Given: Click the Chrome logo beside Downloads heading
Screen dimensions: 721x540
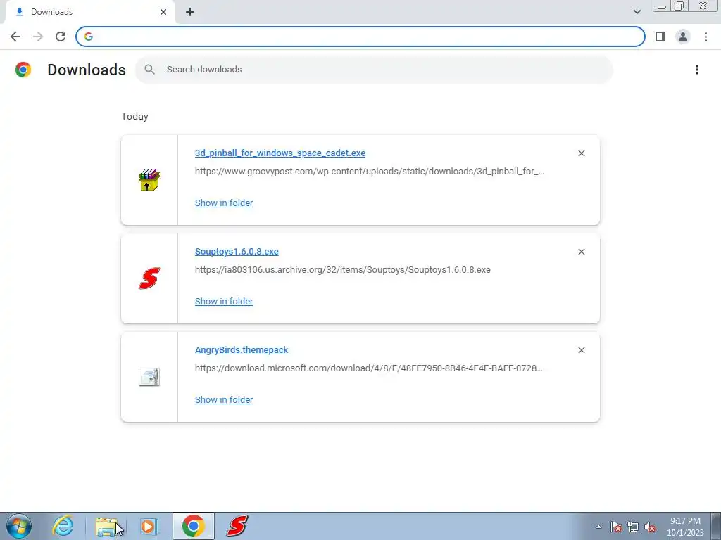Looking at the screenshot, I should pyautogui.click(x=23, y=70).
